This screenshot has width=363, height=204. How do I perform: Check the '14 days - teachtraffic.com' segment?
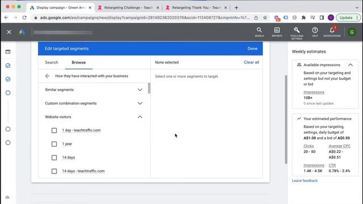pyautogui.click(x=54, y=171)
